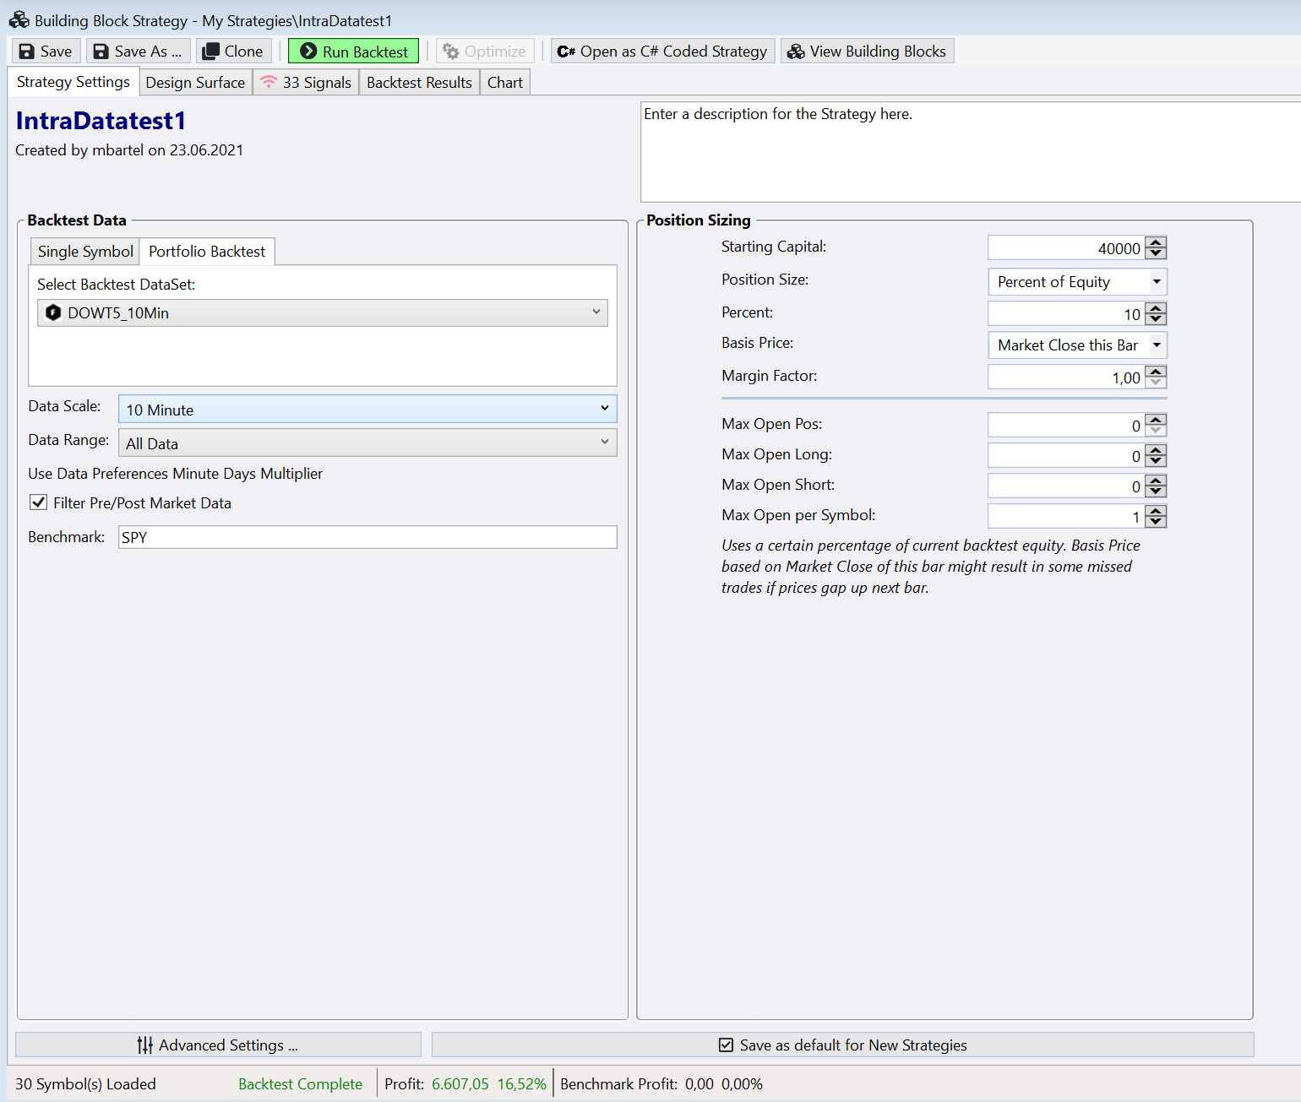Click the Save icon in the toolbar
Image resolution: width=1301 pixels, height=1102 pixels.
[26, 51]
